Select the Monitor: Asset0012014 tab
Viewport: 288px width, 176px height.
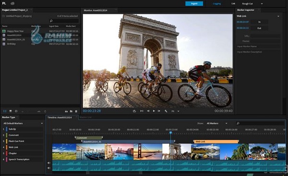click(96, 10)
